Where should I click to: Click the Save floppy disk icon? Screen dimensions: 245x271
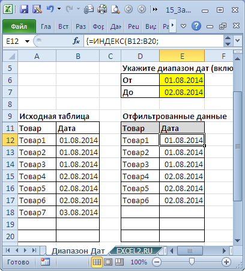tap(24, 10)
